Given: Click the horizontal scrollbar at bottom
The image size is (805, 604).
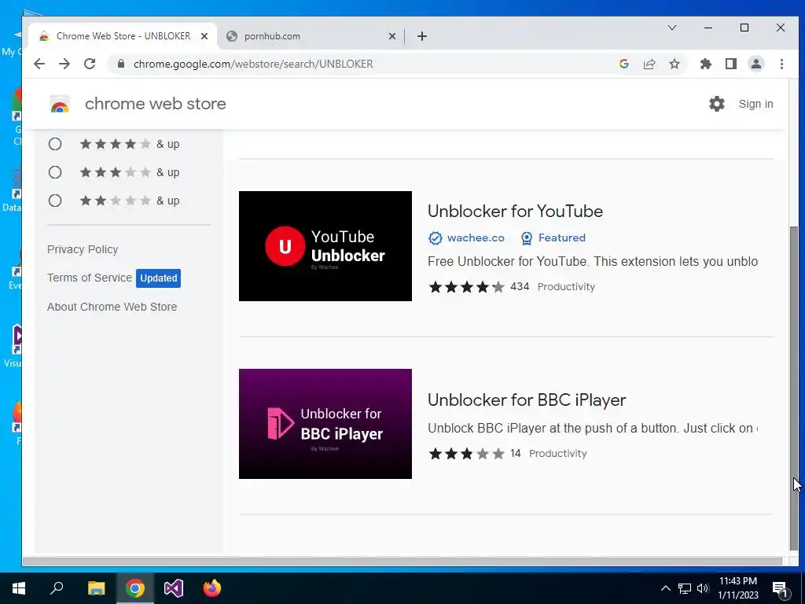Looking at the screenshot, I should pos(402,562).
